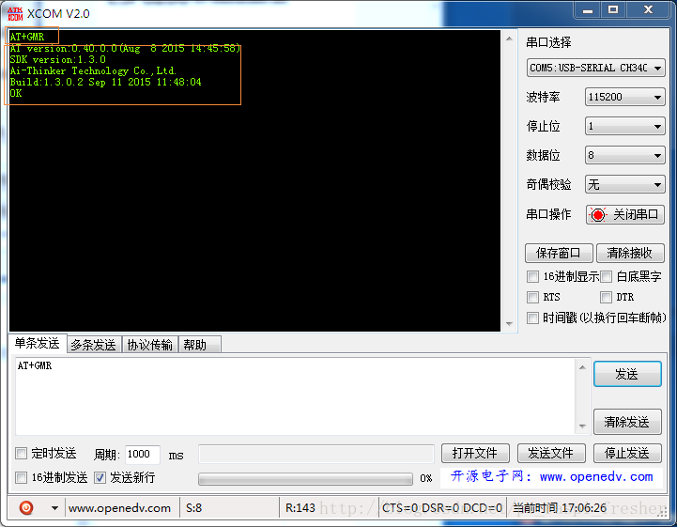
Task: Maximize the XCOM window
Action: click(x=612, y=10)
